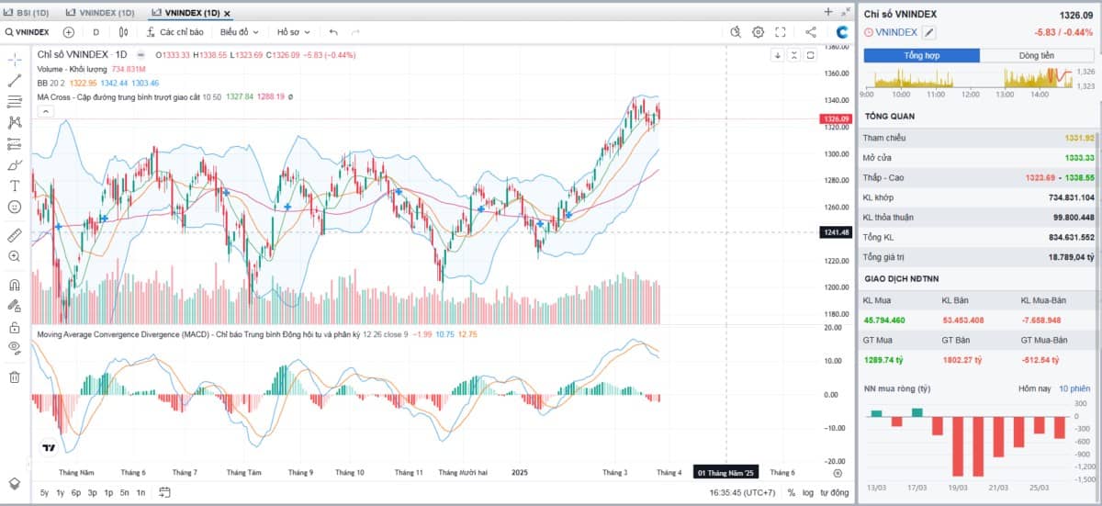Activate the ruler measure tool
Image resolution: width=1102 pixels, height=506 pixels.
click(x=15, y=235)
